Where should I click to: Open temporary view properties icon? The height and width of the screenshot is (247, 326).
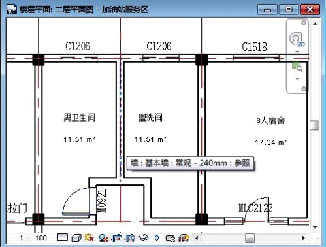[171, 238]
